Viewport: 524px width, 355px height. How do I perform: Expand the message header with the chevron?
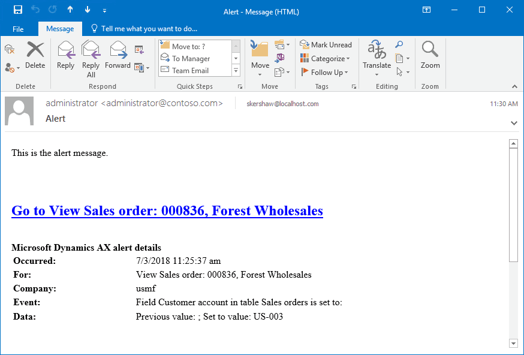coord(514,123)
